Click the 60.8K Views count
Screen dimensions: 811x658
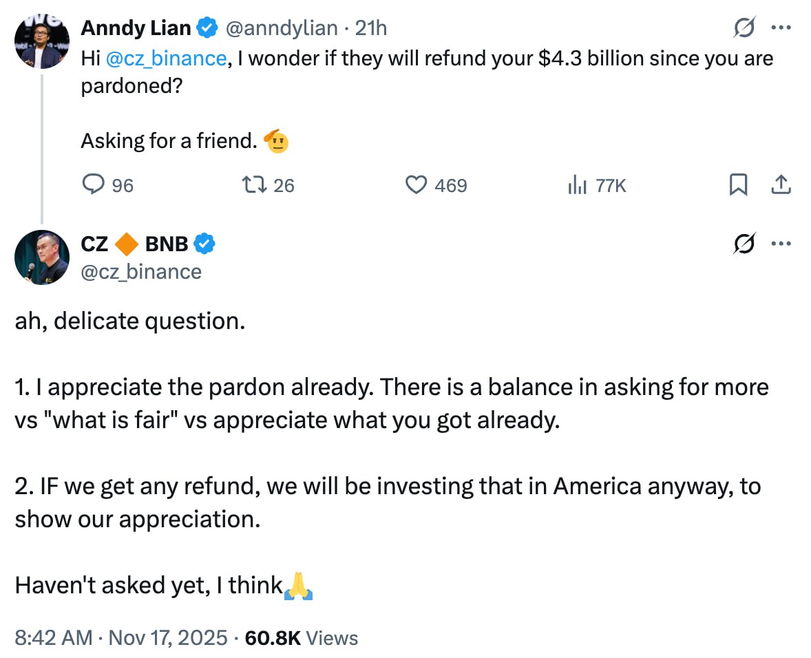(302, 637)
